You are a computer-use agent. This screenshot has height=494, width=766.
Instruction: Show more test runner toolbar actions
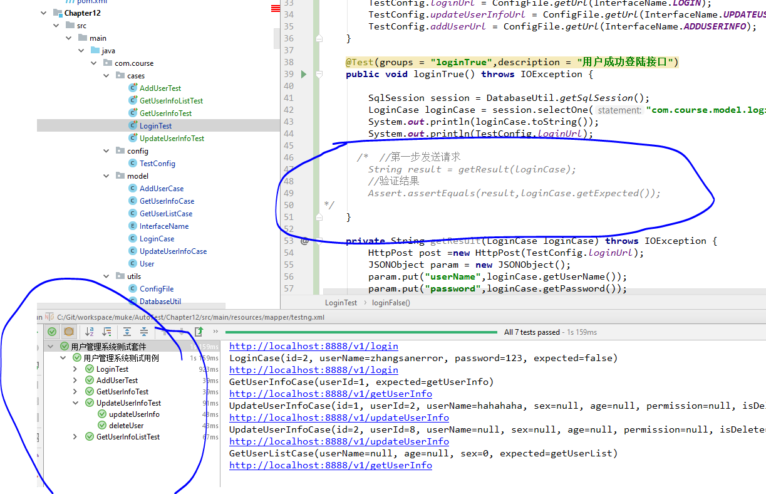point(215,332)
